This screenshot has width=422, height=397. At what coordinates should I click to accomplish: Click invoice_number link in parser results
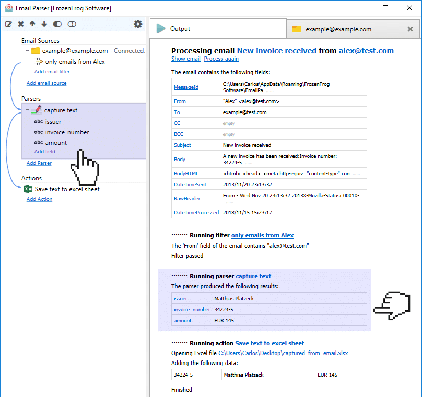192,310
